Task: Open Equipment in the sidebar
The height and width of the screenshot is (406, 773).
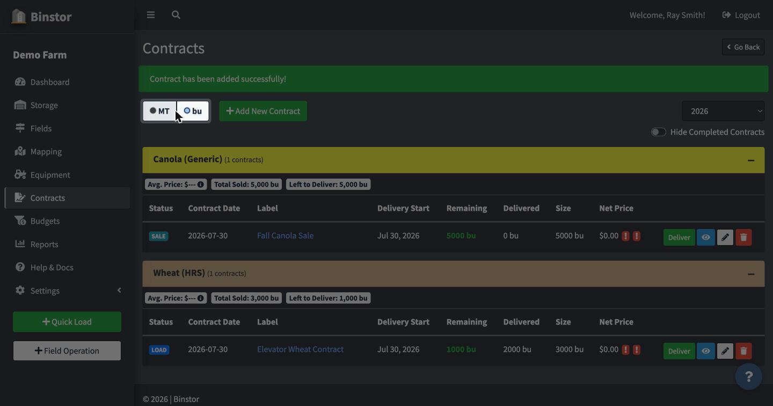Action: (x=67, y=175)
